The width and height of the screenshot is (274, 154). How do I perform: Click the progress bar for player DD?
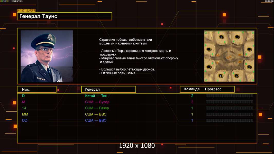[229, 120]
